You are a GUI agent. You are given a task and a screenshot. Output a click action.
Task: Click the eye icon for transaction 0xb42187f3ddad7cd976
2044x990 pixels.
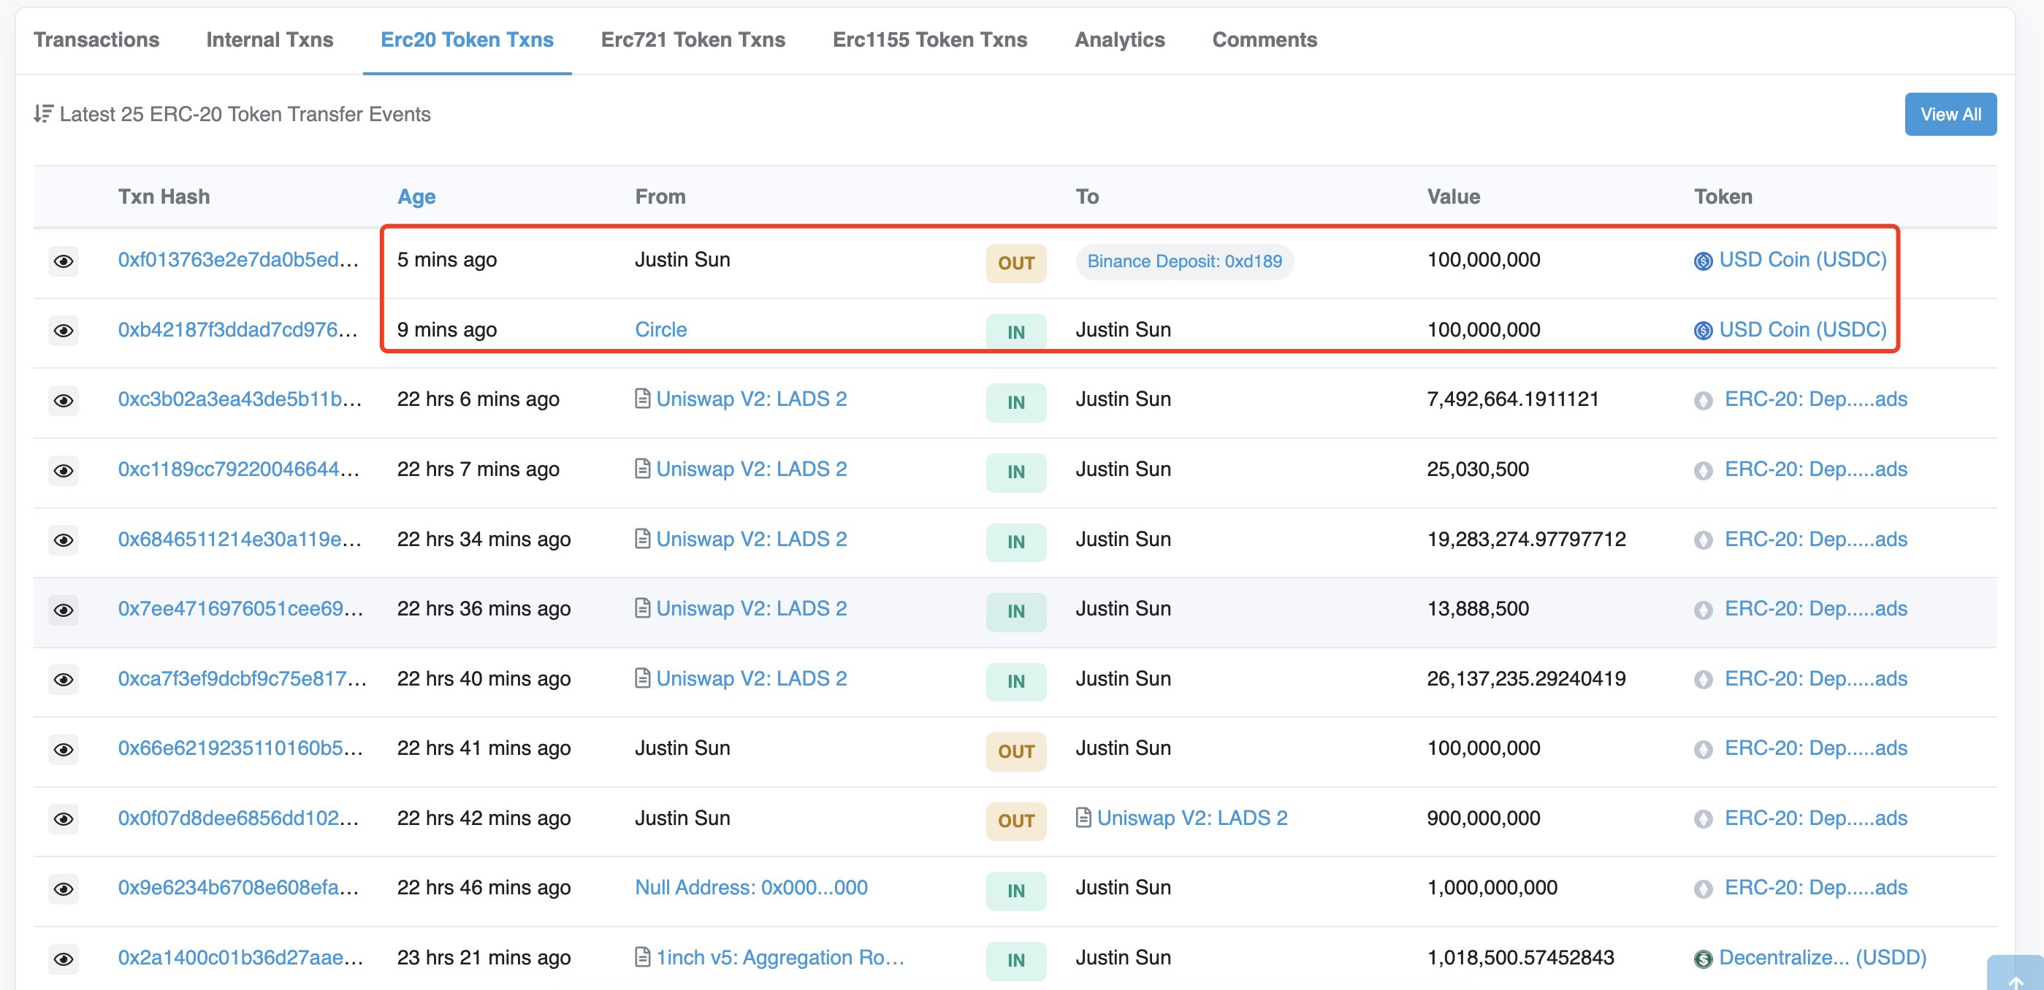click(64, 330)
